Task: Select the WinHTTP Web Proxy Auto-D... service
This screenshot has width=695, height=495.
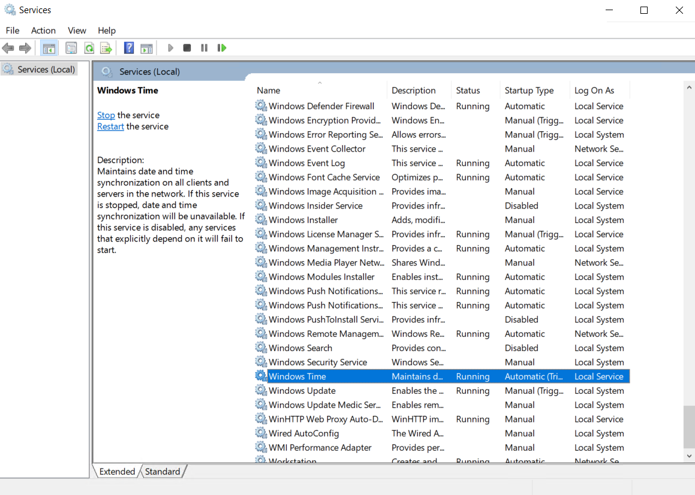Action: (x=442, y=419)
